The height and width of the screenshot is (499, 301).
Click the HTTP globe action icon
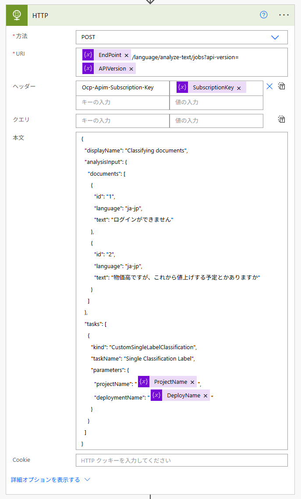coord(17,15)
